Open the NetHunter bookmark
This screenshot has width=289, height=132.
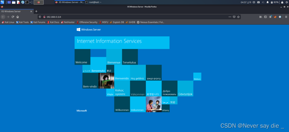[68, 22]
